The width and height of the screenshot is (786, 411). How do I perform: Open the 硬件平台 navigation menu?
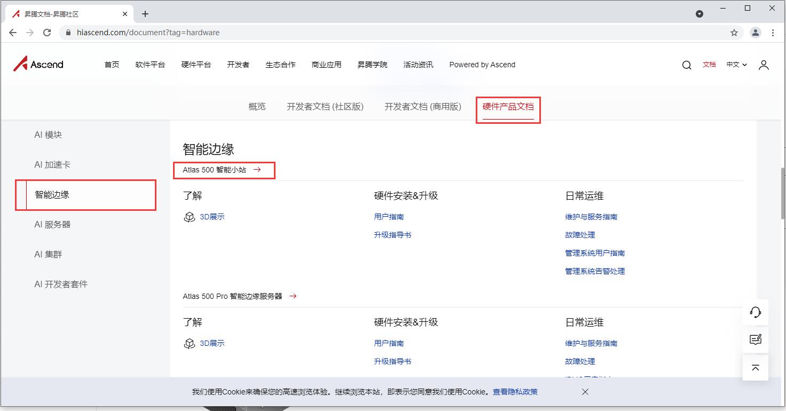[196, 65]
